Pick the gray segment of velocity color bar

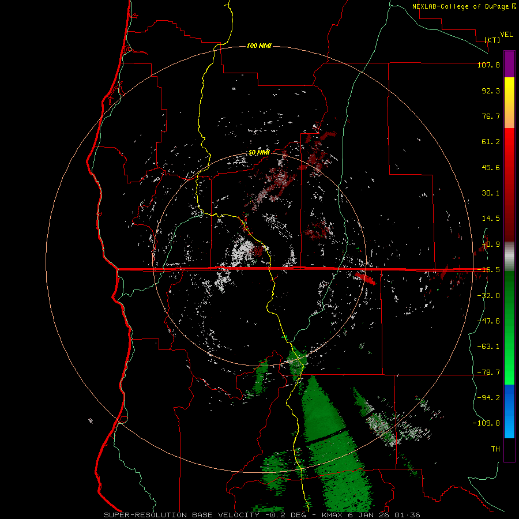[509, 257]
